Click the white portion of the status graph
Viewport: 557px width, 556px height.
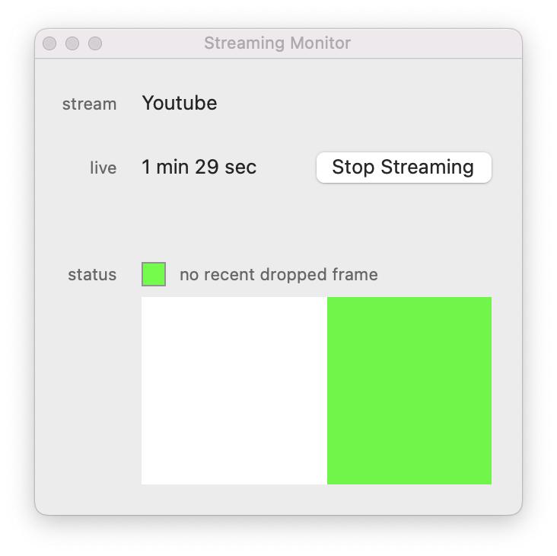click(234, 390)
